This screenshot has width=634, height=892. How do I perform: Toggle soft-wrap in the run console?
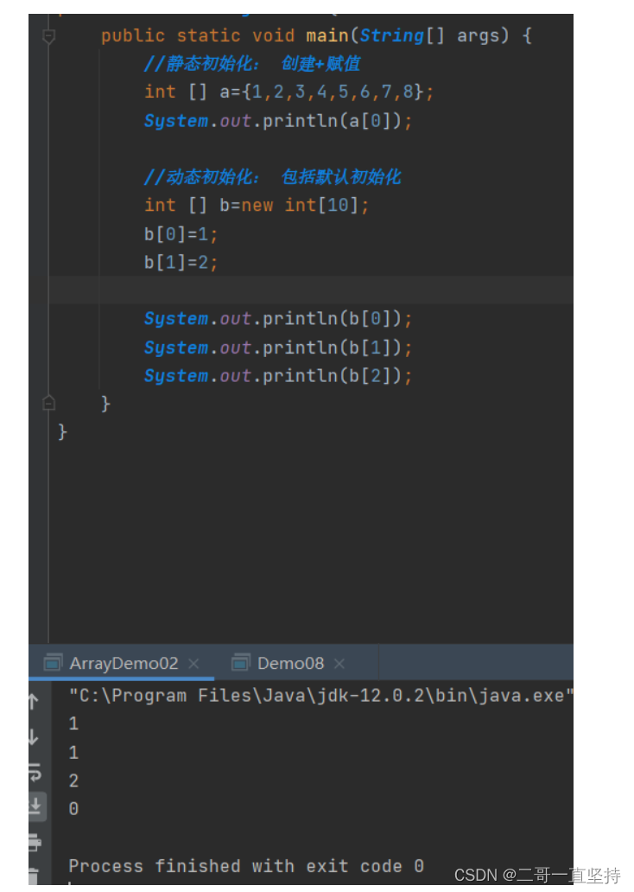click(x=34, y=773)
